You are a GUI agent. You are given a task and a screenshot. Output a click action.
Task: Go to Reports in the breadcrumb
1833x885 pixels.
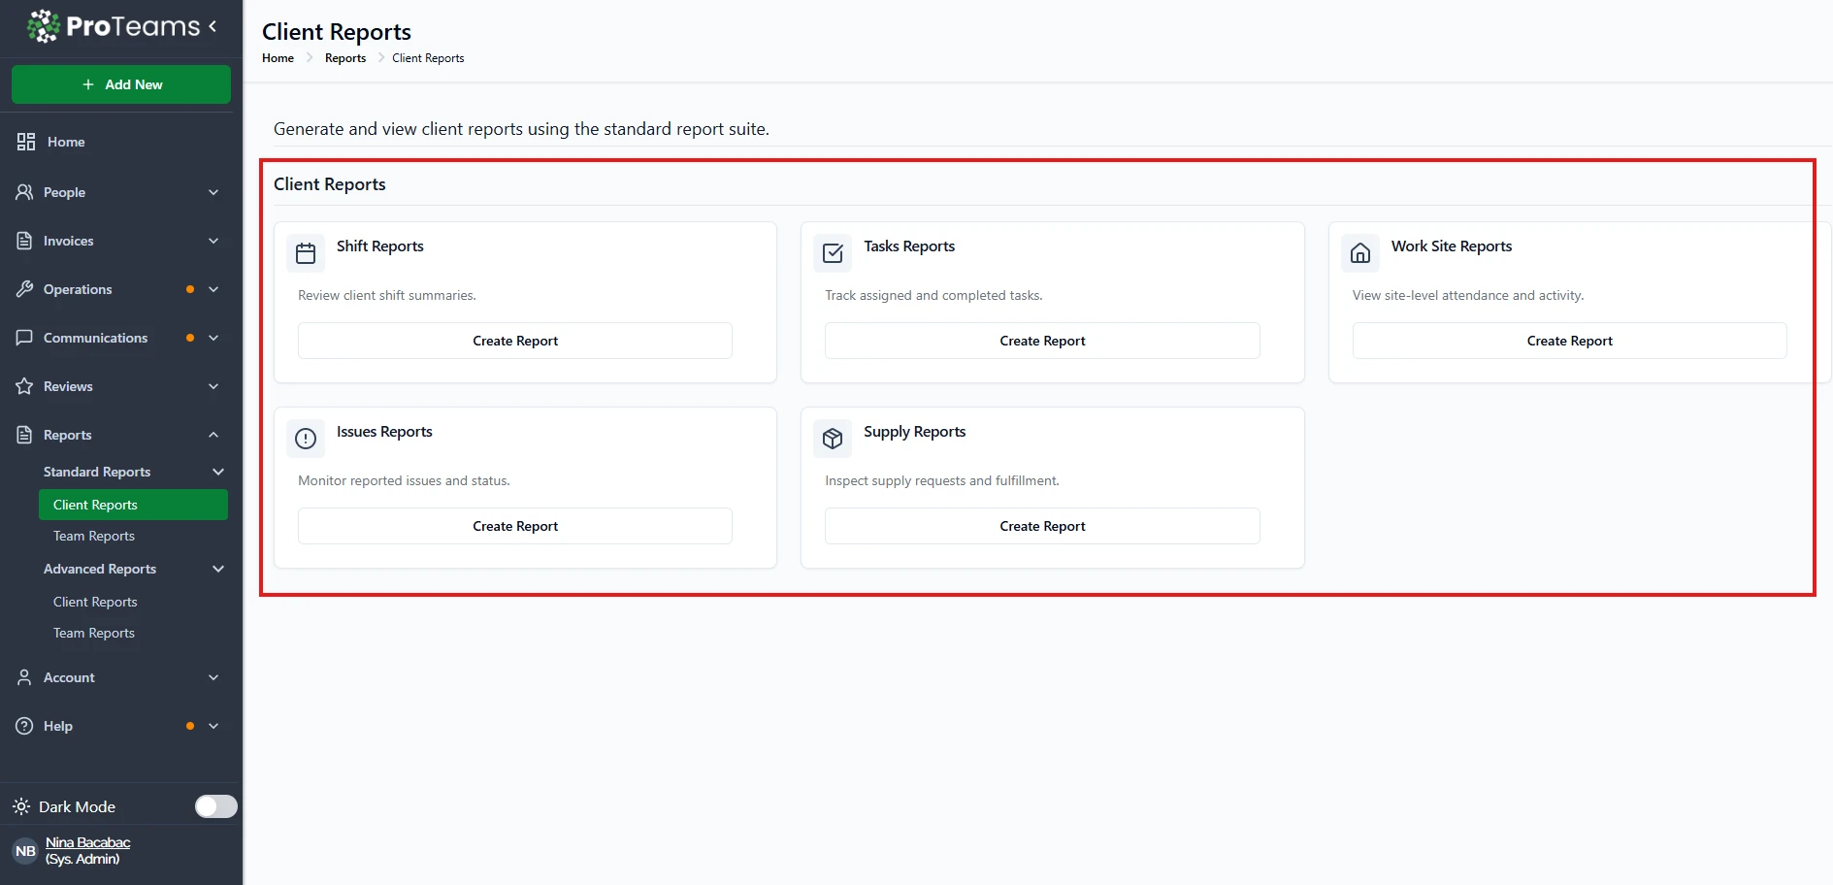pyautogui.click(x=345, y=58)
